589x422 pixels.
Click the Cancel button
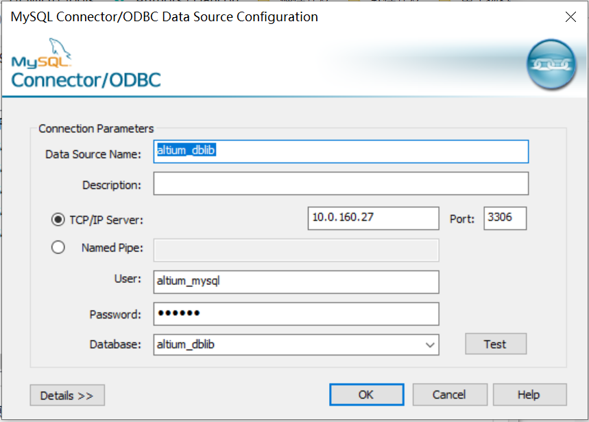(x=450, y=395)
